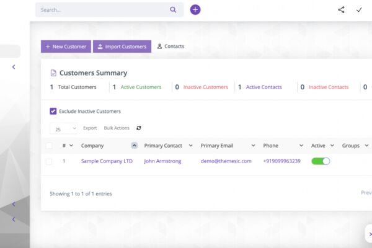
Task: Click the Total Customers label
Action: coord(77,87)
